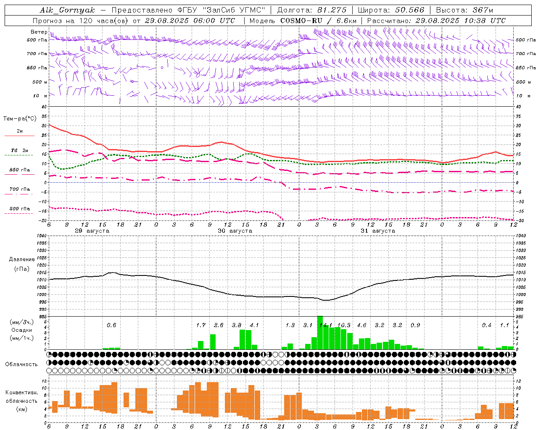The image size is (538, 430).
Task: Click the Td 2м legend label
Action: [19, 150]
